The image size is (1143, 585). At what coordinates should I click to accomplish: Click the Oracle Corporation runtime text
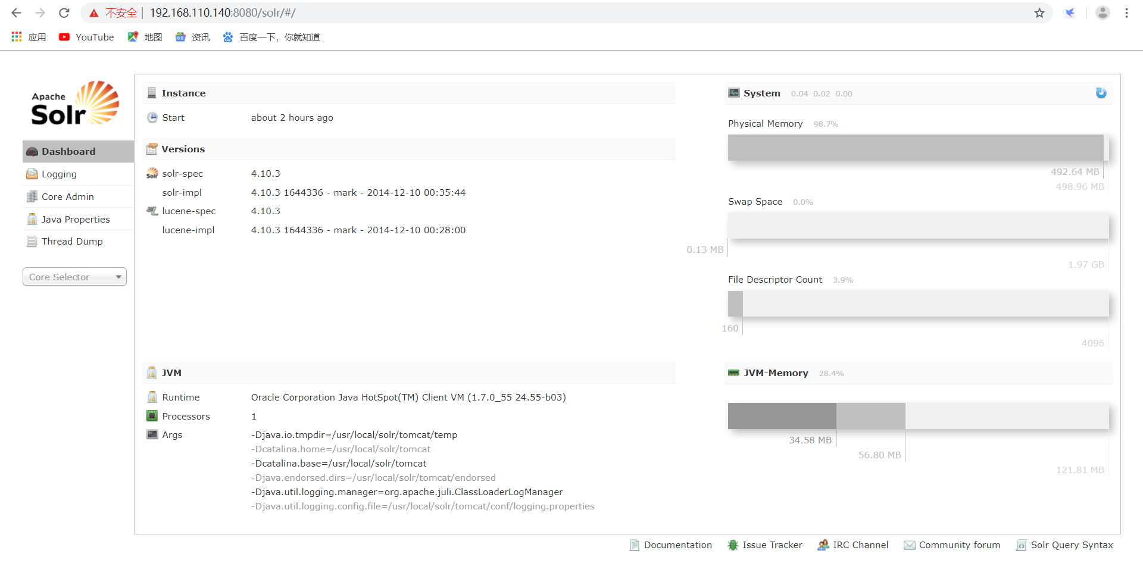[408, 398]
